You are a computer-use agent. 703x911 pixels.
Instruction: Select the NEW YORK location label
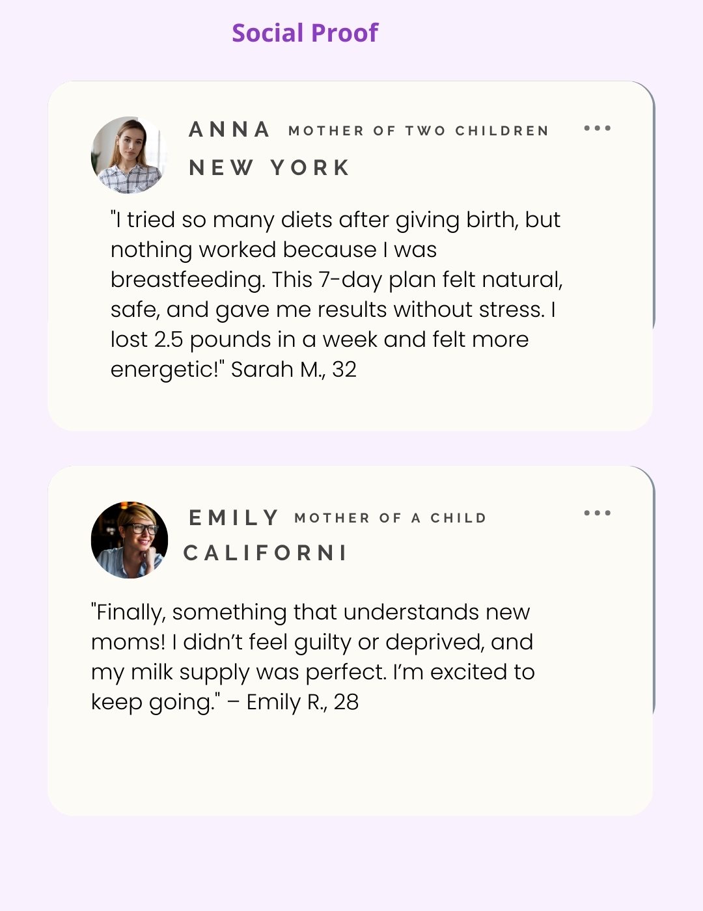269,167
